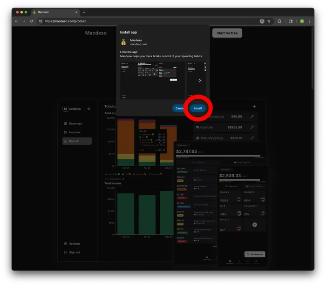The height and width of the screenshot is (286, 326).
Task: Click the Macdeso M logo in the sidebar
Action: [65, 109]
